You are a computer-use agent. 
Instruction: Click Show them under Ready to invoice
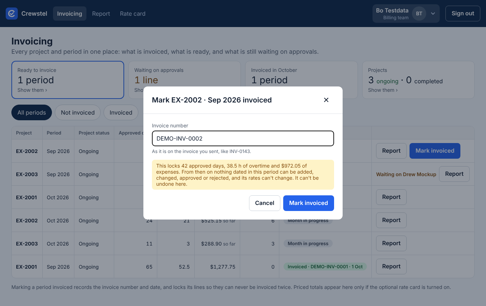pos(32,90)
